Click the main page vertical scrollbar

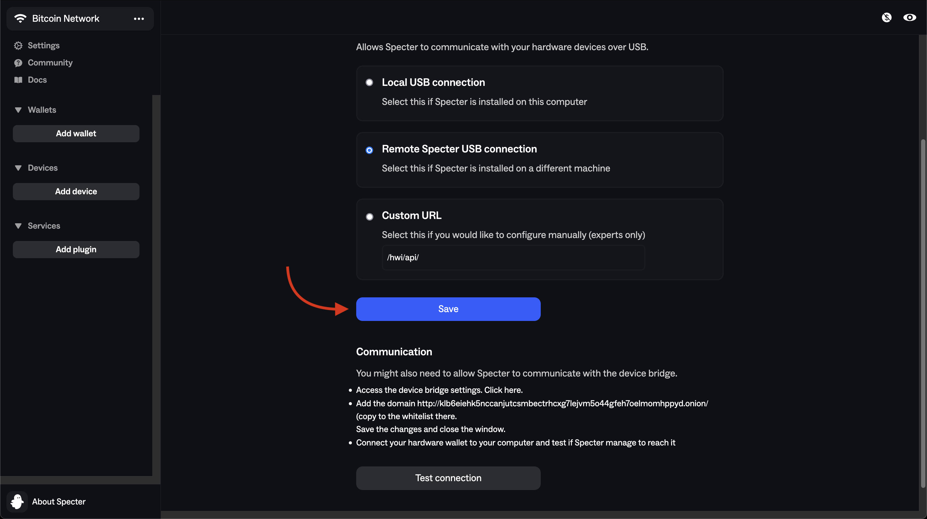[923, 313]
